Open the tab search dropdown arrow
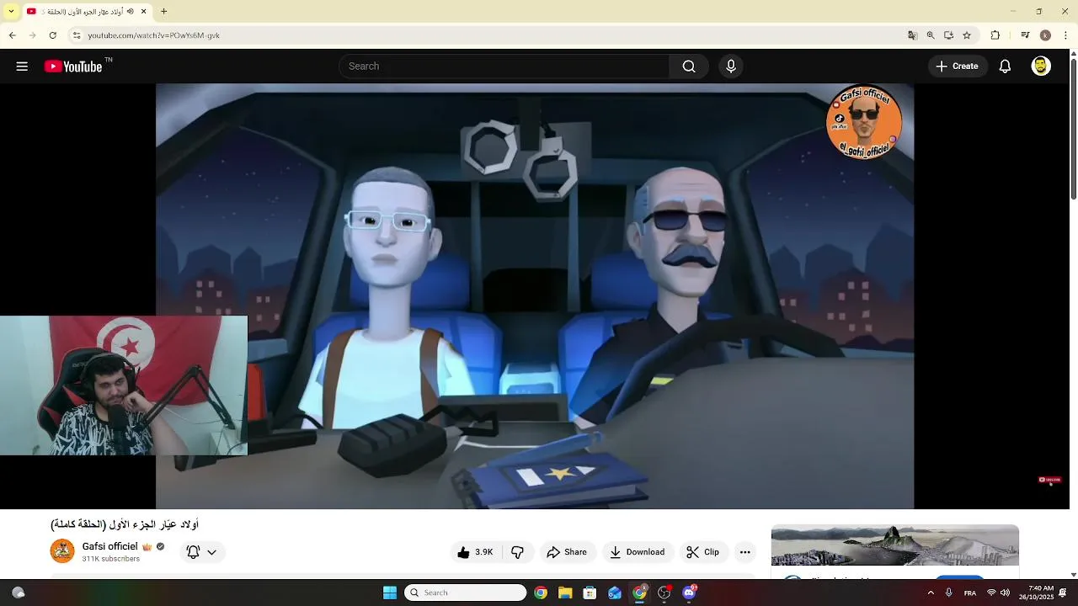1078x606 pixels. [11, 12]
